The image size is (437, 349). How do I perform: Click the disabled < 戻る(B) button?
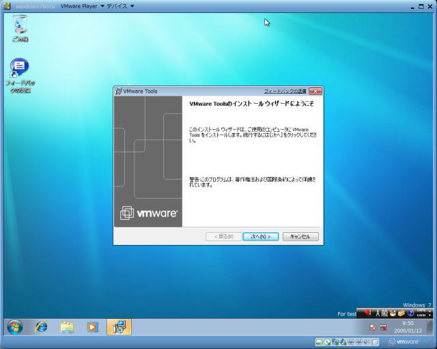[x=223, y=237]
